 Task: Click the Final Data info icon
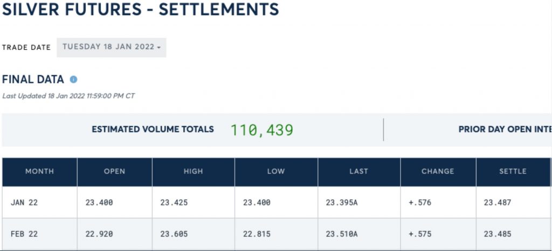tap(73, 80)
